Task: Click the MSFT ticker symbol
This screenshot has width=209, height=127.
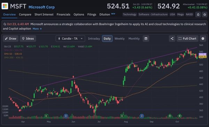Action: (x=18, y=6)
